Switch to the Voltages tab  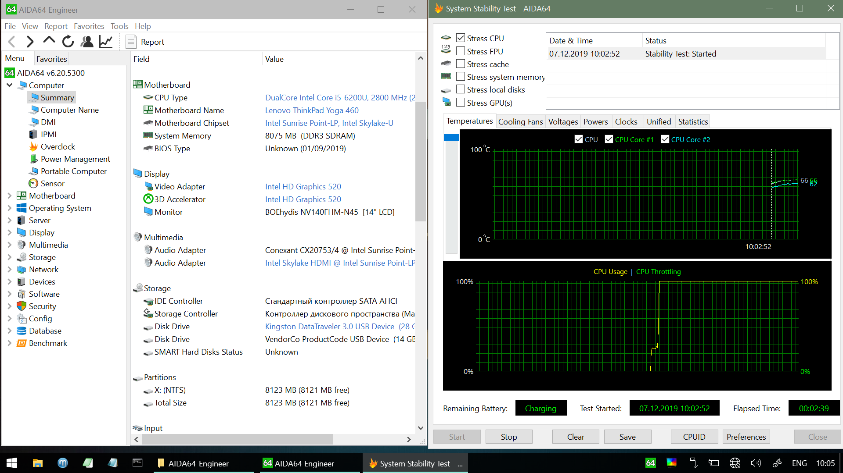click(x=563, y=122)
